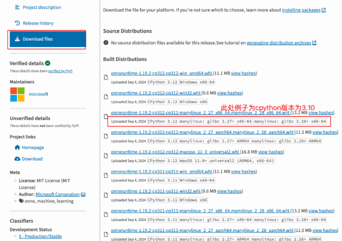Click the file icon beside cp312 macosx universal2 wheel
Screen dimensions: 342x241
pos(105,155)
